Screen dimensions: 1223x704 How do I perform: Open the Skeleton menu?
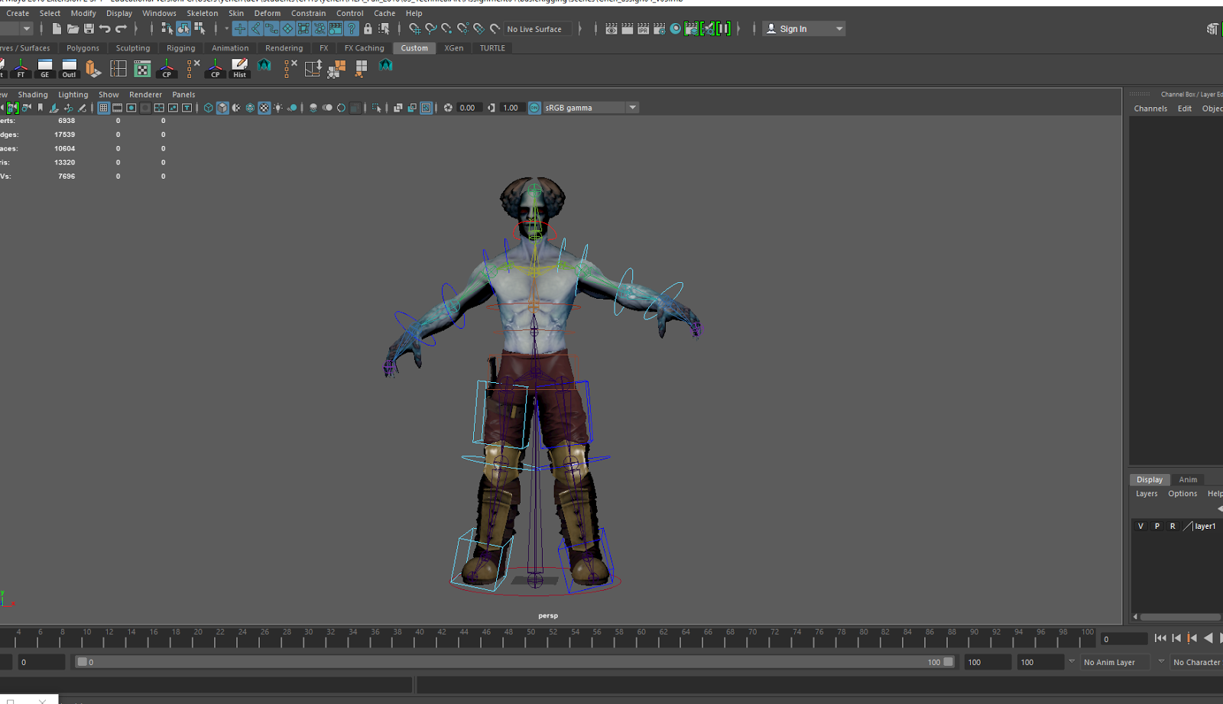pyautogui.click(x=202, y=13)
